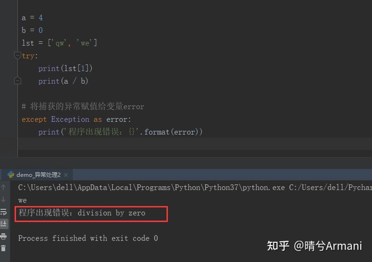Click the Print console output icon
Image resolution: width=372 pixels, height=262 pixels.
[x=3, y=236]
